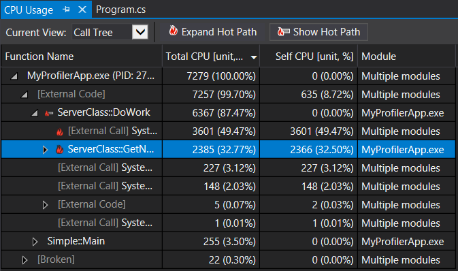Click the Total CPU sort descending arrow

(x=254, y=57)
